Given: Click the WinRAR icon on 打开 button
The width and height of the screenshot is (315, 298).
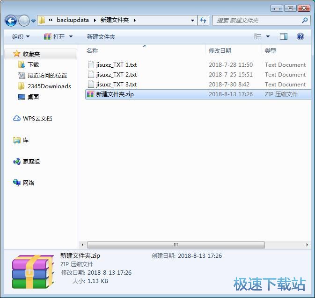Looking at the screenshot, I should tap(47, 36).
